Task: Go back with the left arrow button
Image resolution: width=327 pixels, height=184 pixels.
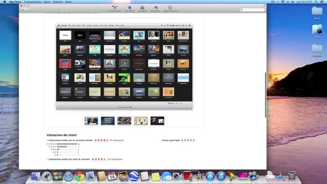Action: (22, 10)
